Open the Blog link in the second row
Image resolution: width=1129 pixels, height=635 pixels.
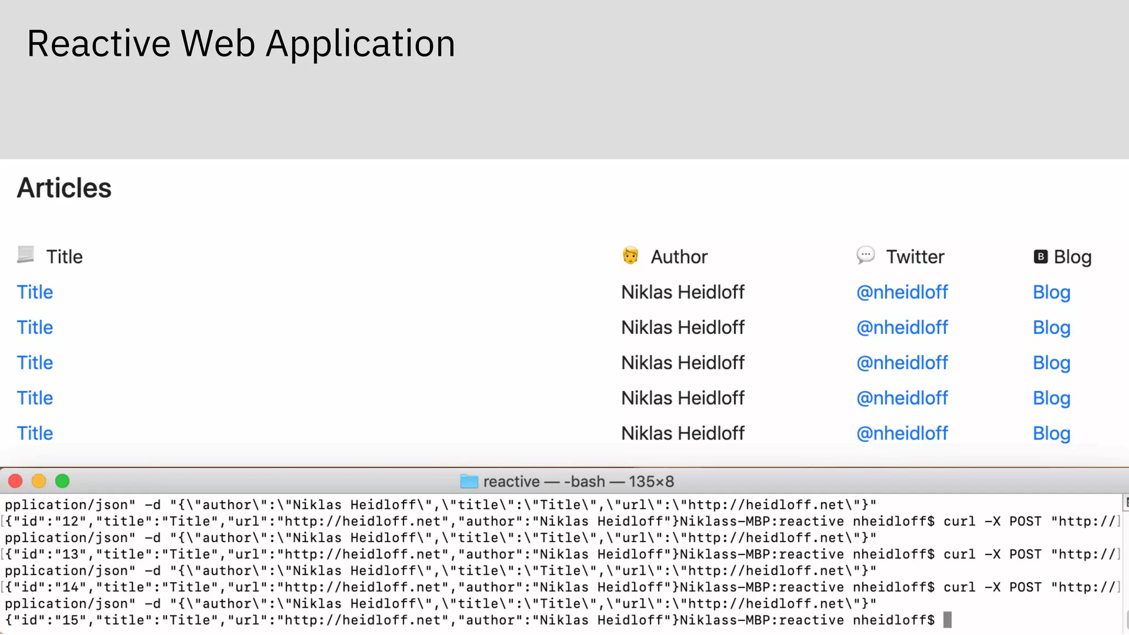tap(1051, 328)
